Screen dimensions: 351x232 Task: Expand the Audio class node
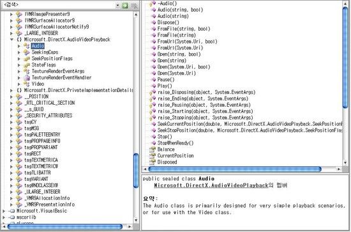[x=19, y=46]
